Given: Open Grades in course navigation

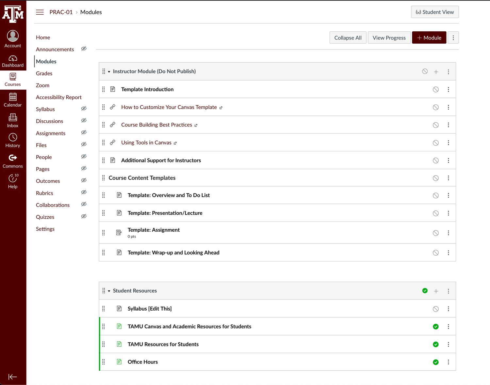Looking at the screenshot, I should pos(44,73).
